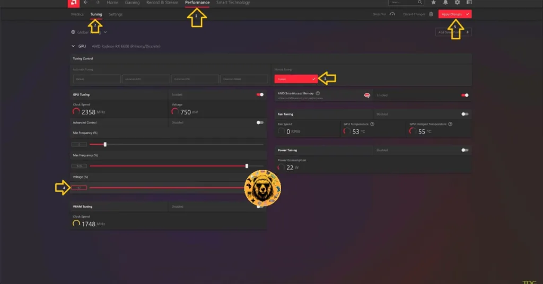
Task: Toggle Advanced Control switch
Action: [x=260, y=122]
